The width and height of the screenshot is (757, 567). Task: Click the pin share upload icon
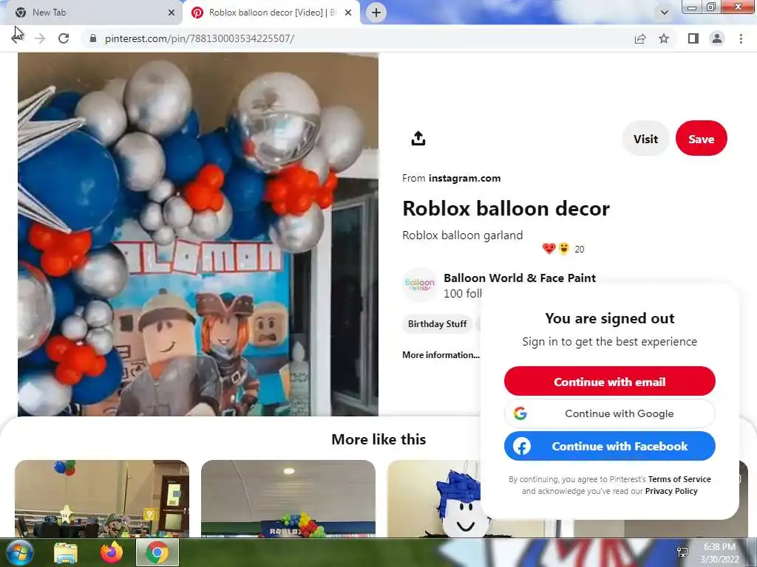click(x=418, y=138)
